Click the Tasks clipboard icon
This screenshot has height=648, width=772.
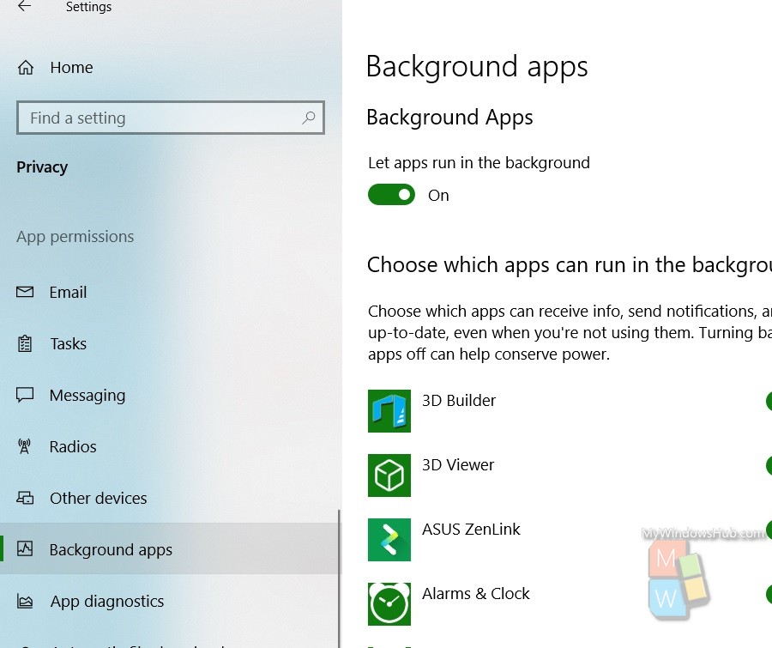(x=25, y=343)
